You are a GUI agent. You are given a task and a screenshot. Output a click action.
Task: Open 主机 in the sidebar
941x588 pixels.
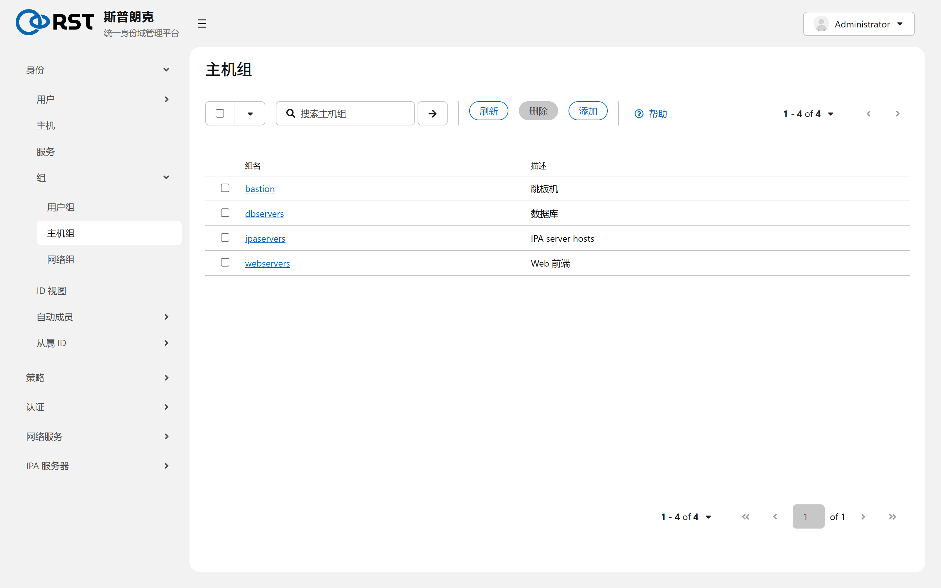point(104,125)
